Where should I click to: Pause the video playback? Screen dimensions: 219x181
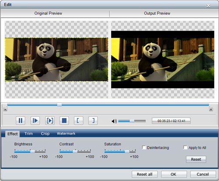(x=21, y=121)
